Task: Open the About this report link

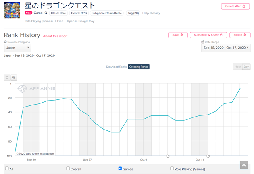Action: pos(56,36)
